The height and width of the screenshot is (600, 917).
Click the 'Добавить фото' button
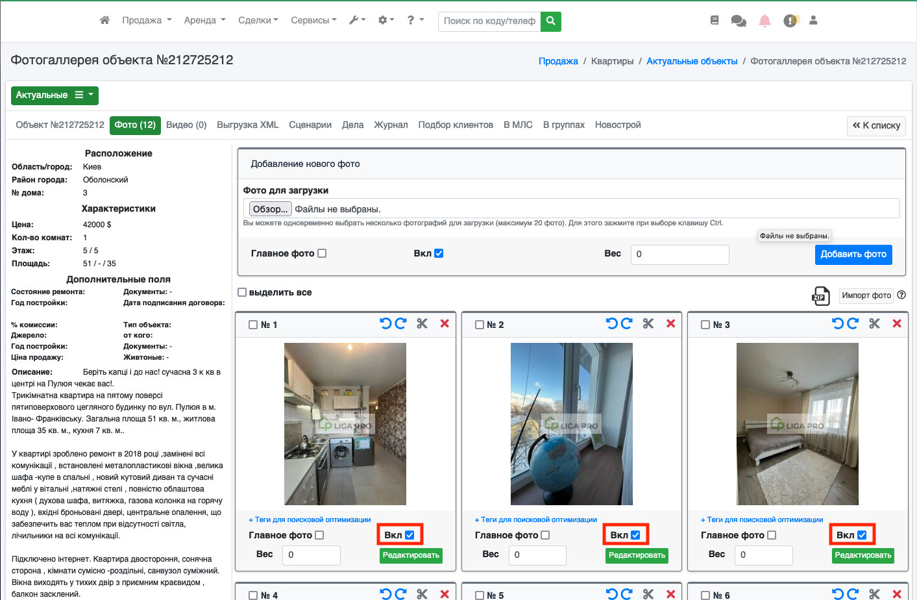(853, 254)
